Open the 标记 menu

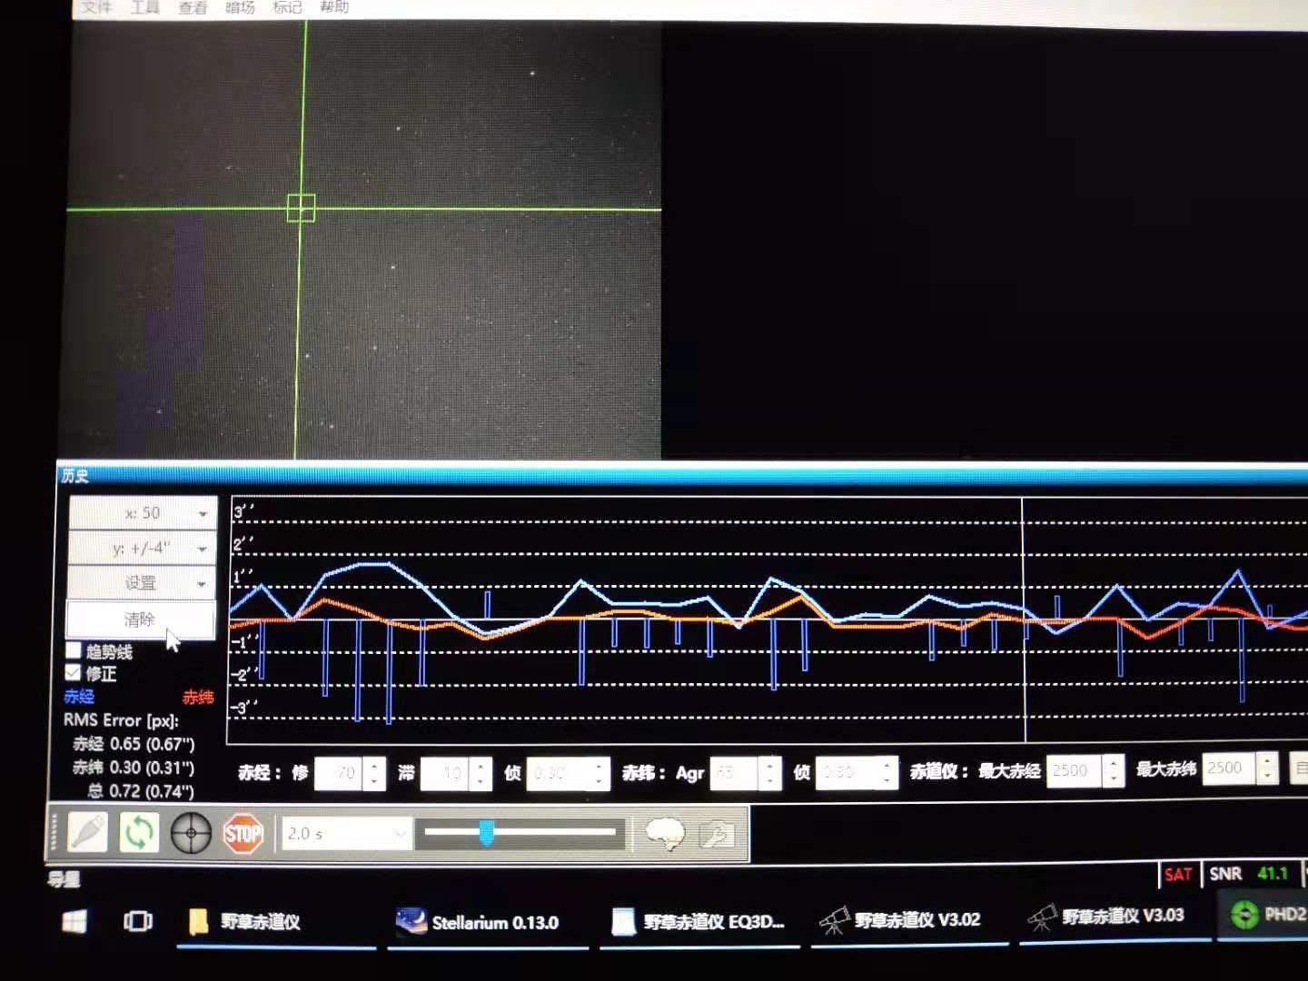(x=287, y=7)
